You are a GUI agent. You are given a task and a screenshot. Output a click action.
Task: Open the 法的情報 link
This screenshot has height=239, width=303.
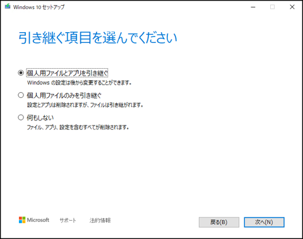click(x=100, y=220)
